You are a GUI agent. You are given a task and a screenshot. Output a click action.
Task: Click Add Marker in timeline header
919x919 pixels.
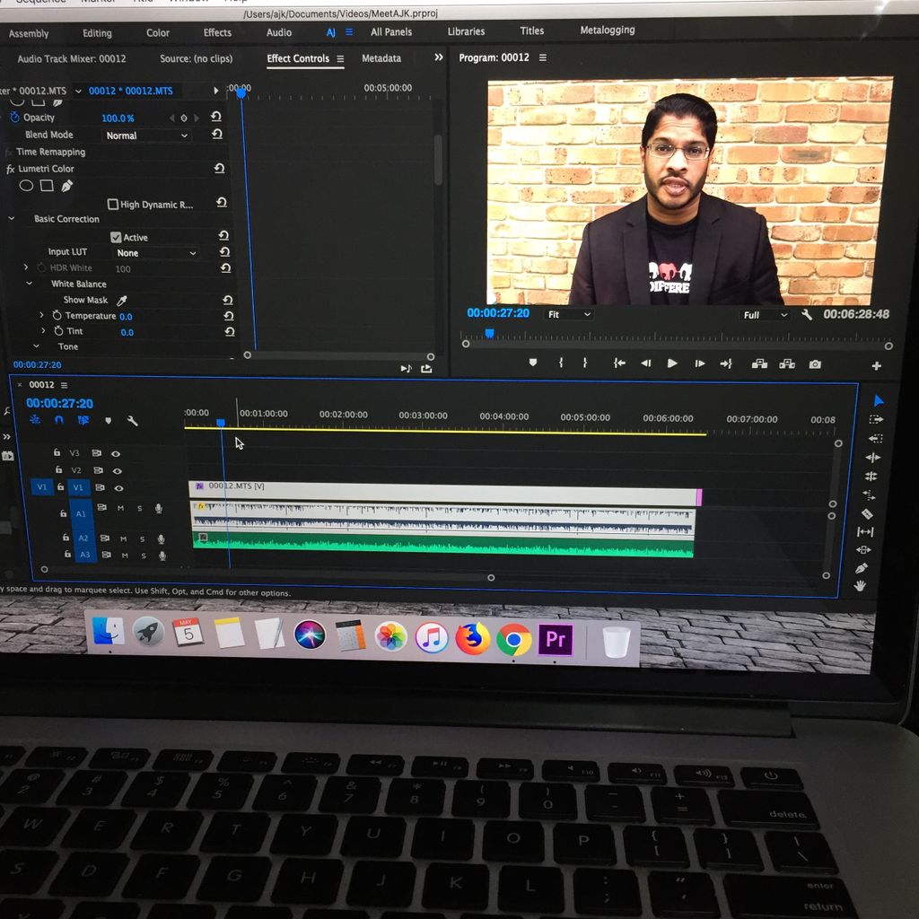coord(108,420)
